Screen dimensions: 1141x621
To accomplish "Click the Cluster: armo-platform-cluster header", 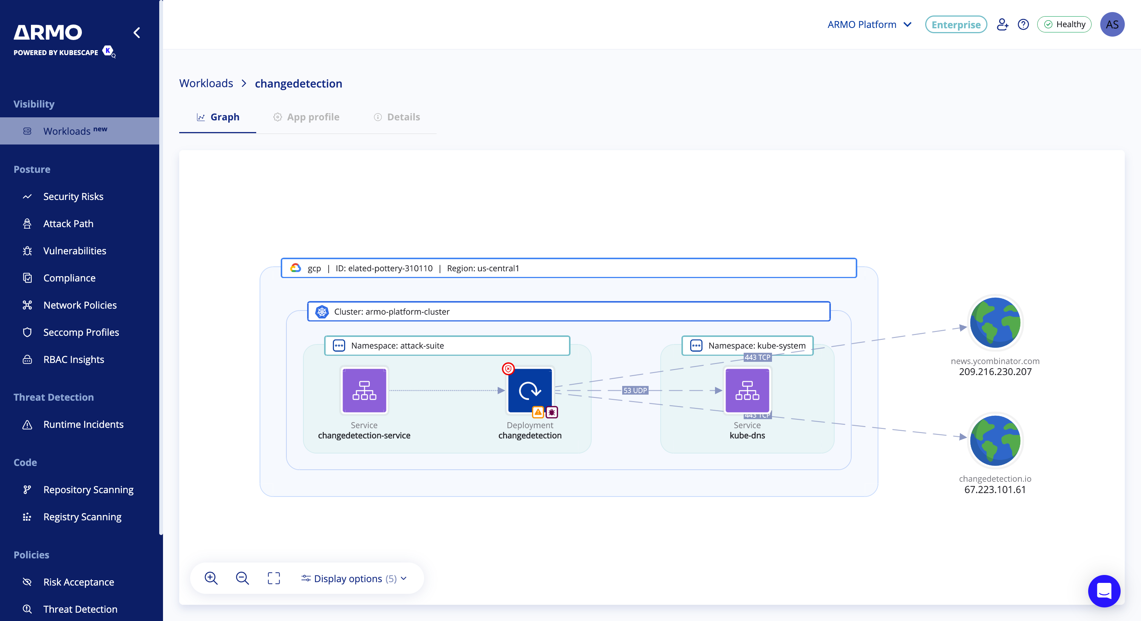I will coord(569,311).
